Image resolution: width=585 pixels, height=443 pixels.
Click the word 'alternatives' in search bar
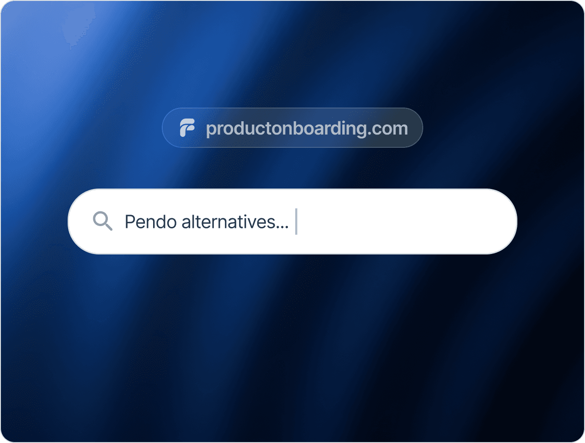click(x=229, y=222)
